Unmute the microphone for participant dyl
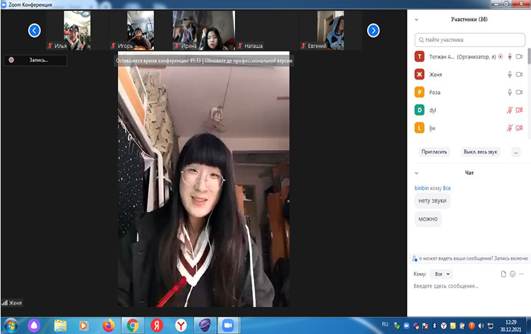Image resolution: width=531 pixels, height=334 pixels. [x=509, y=110]
